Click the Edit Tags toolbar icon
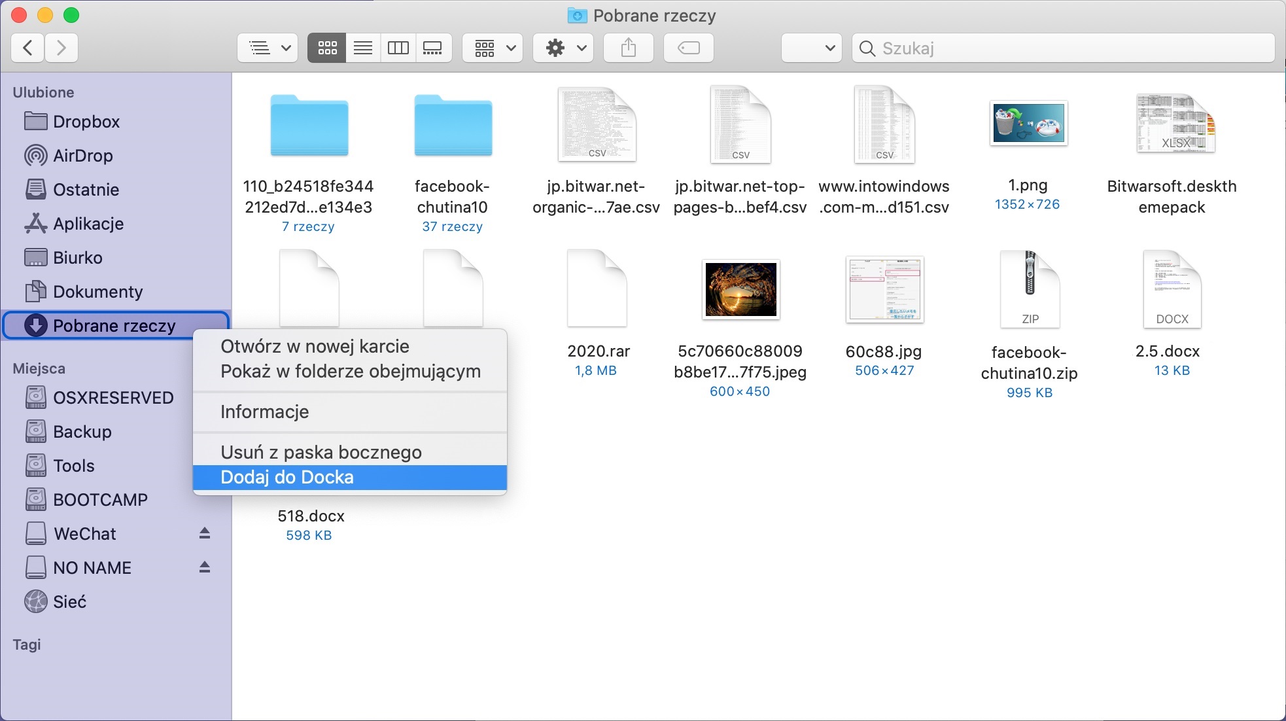 pyautogui.click(x=688, y=48)
